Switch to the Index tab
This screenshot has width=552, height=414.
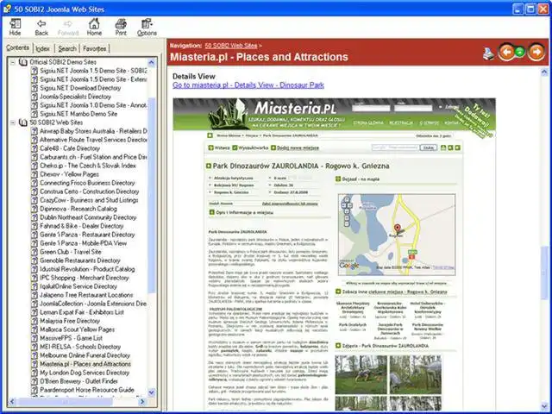pos(43,48)
